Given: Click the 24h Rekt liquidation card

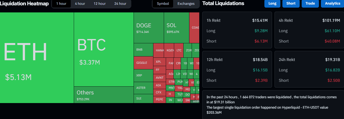Looking at the screenshot, I should click(309, 70).
